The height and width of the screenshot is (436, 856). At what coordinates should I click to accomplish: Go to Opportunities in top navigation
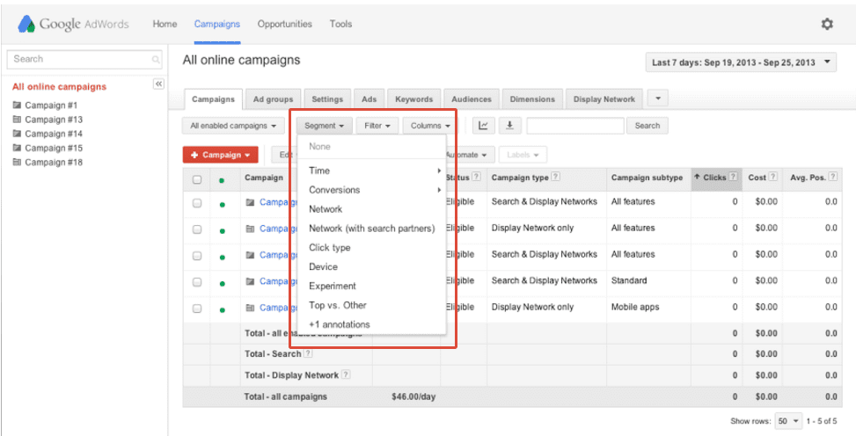pyautogui.click(x=285, y=24)
